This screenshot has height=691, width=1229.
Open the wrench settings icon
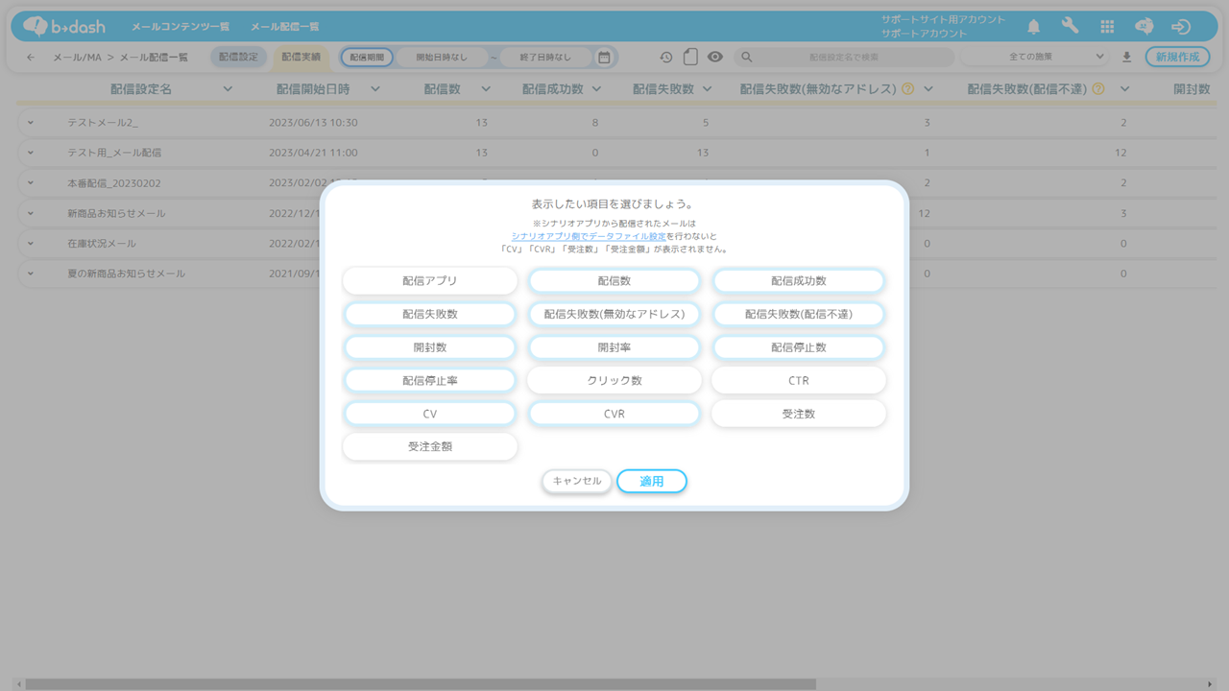(x=1070, y=27)
